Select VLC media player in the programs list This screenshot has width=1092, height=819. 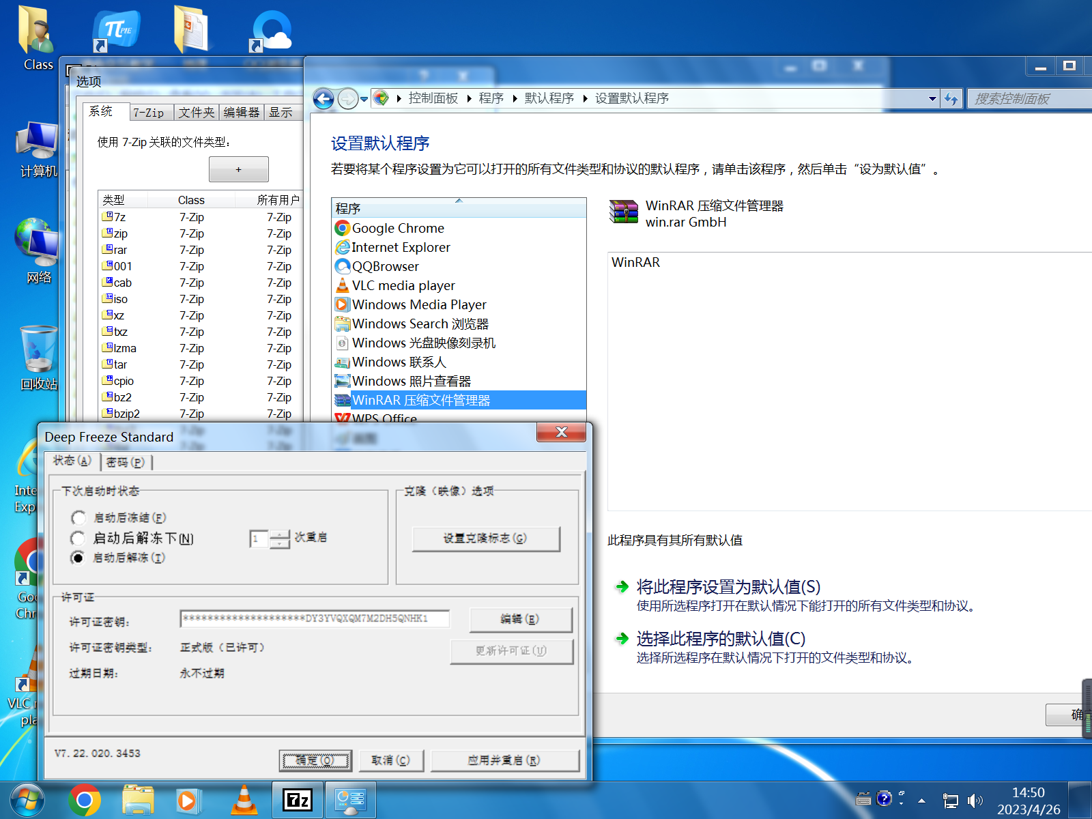(x=459, y=285)
